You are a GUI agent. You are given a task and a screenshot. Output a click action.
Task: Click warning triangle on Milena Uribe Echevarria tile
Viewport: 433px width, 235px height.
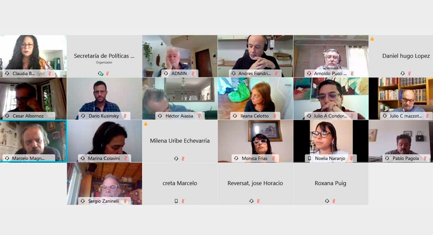[145, 124]
